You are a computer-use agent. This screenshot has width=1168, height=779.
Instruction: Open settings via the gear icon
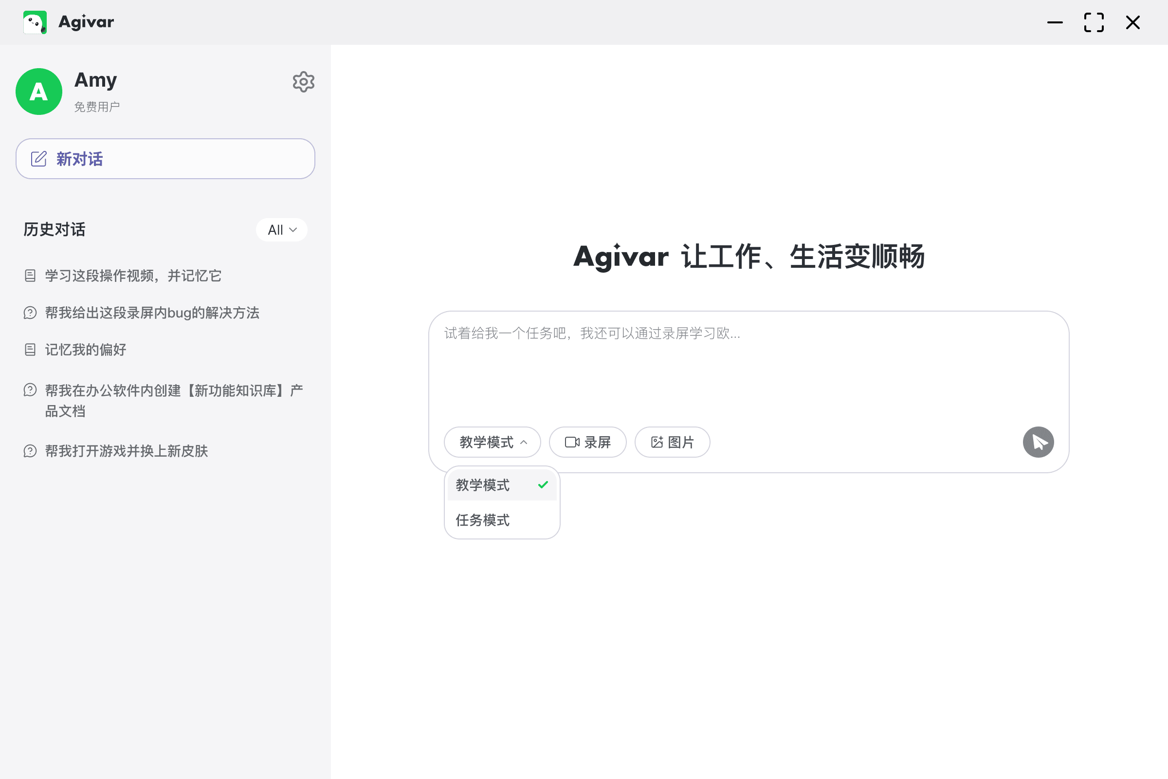(303, 82)
